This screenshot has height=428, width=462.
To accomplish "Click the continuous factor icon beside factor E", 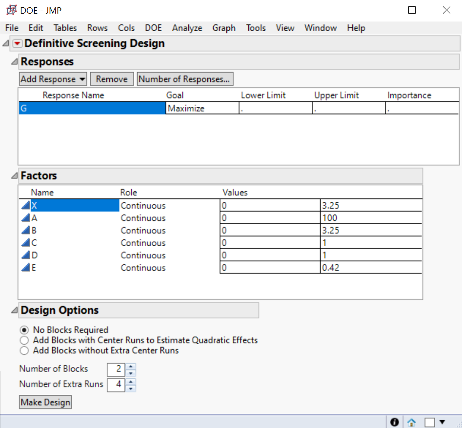I will [x=26, y=267].
